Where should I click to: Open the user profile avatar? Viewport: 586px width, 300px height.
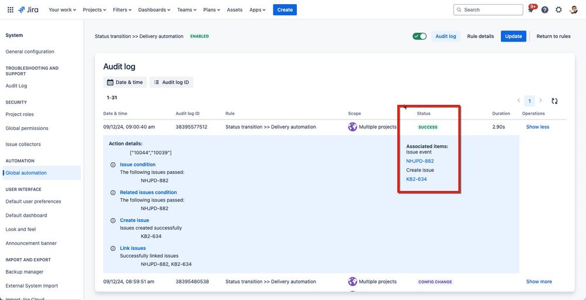tap(574, 10)
